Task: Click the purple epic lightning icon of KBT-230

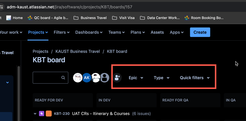Action: (x=42, y=114)
